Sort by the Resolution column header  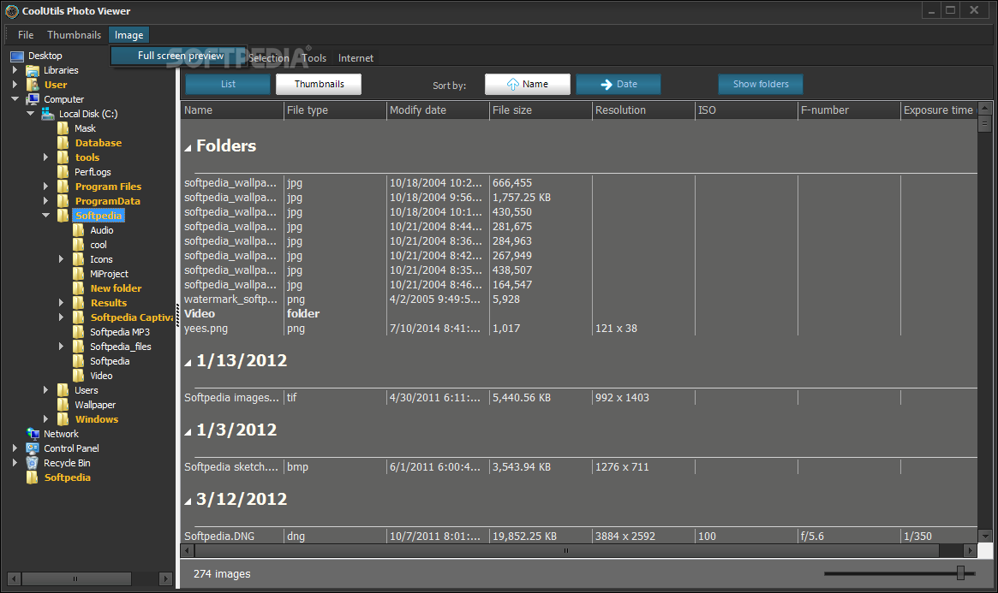643,110
